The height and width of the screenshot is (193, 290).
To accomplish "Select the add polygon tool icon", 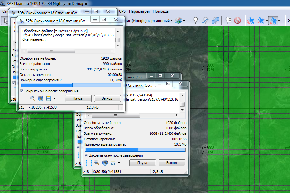I will pyautogui.click(x=215, y=21).
